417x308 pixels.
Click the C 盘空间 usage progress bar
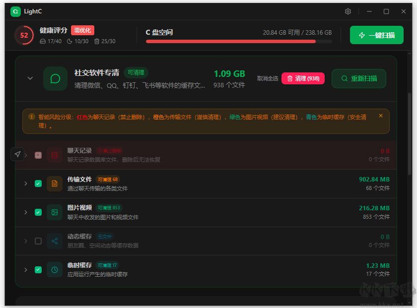(x=239, y=42)
